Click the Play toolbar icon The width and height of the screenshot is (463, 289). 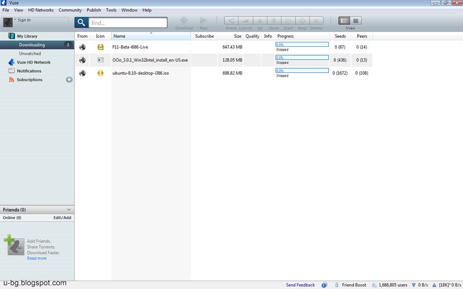[204, 21]
